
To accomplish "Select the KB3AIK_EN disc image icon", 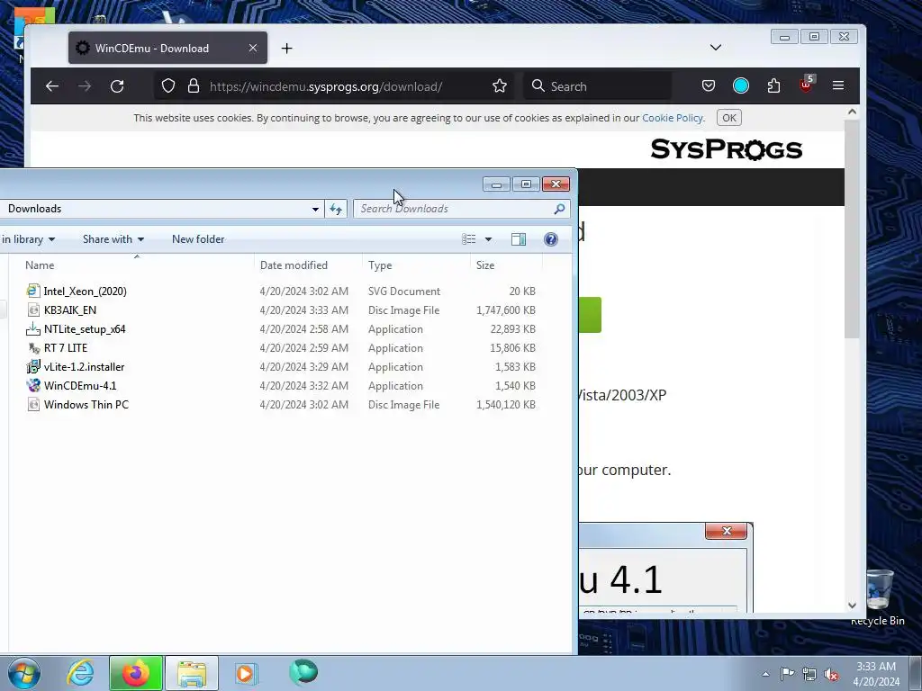I will (33, 310).
